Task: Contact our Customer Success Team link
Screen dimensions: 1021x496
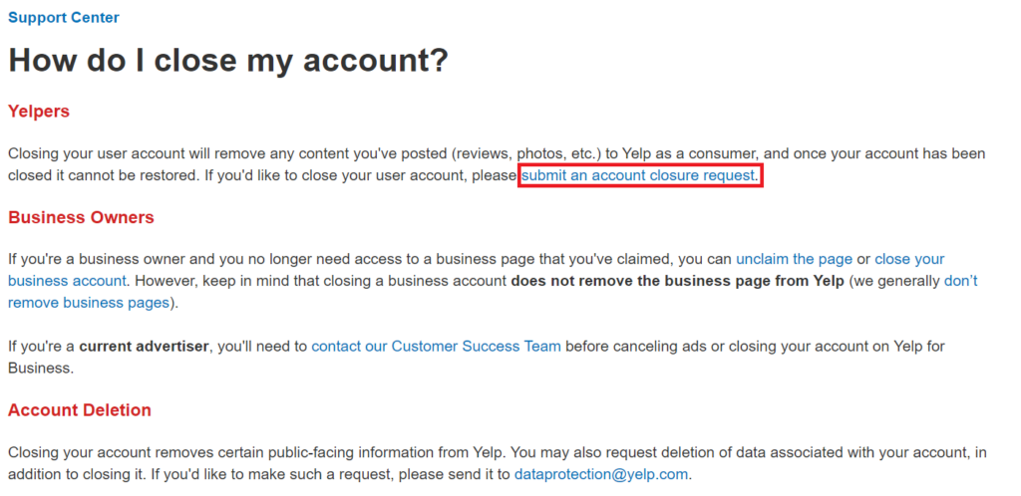Action: click(436, 346)
